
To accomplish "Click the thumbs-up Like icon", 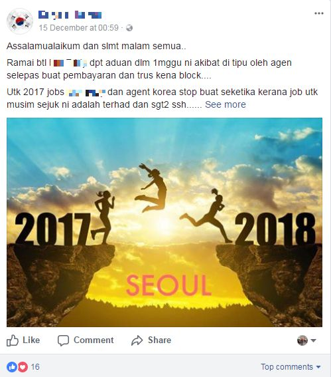I will pyautogui.click(x=12, y=340).
